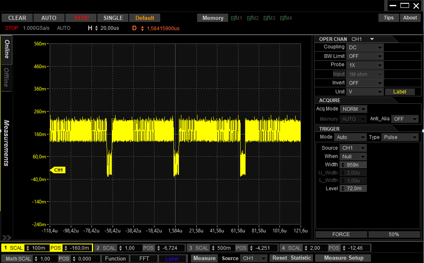Image resolution: width=424 pixels, height=263 pixels.
Task: Open the Unit V dropdown
Action: [x=365, y=92]
